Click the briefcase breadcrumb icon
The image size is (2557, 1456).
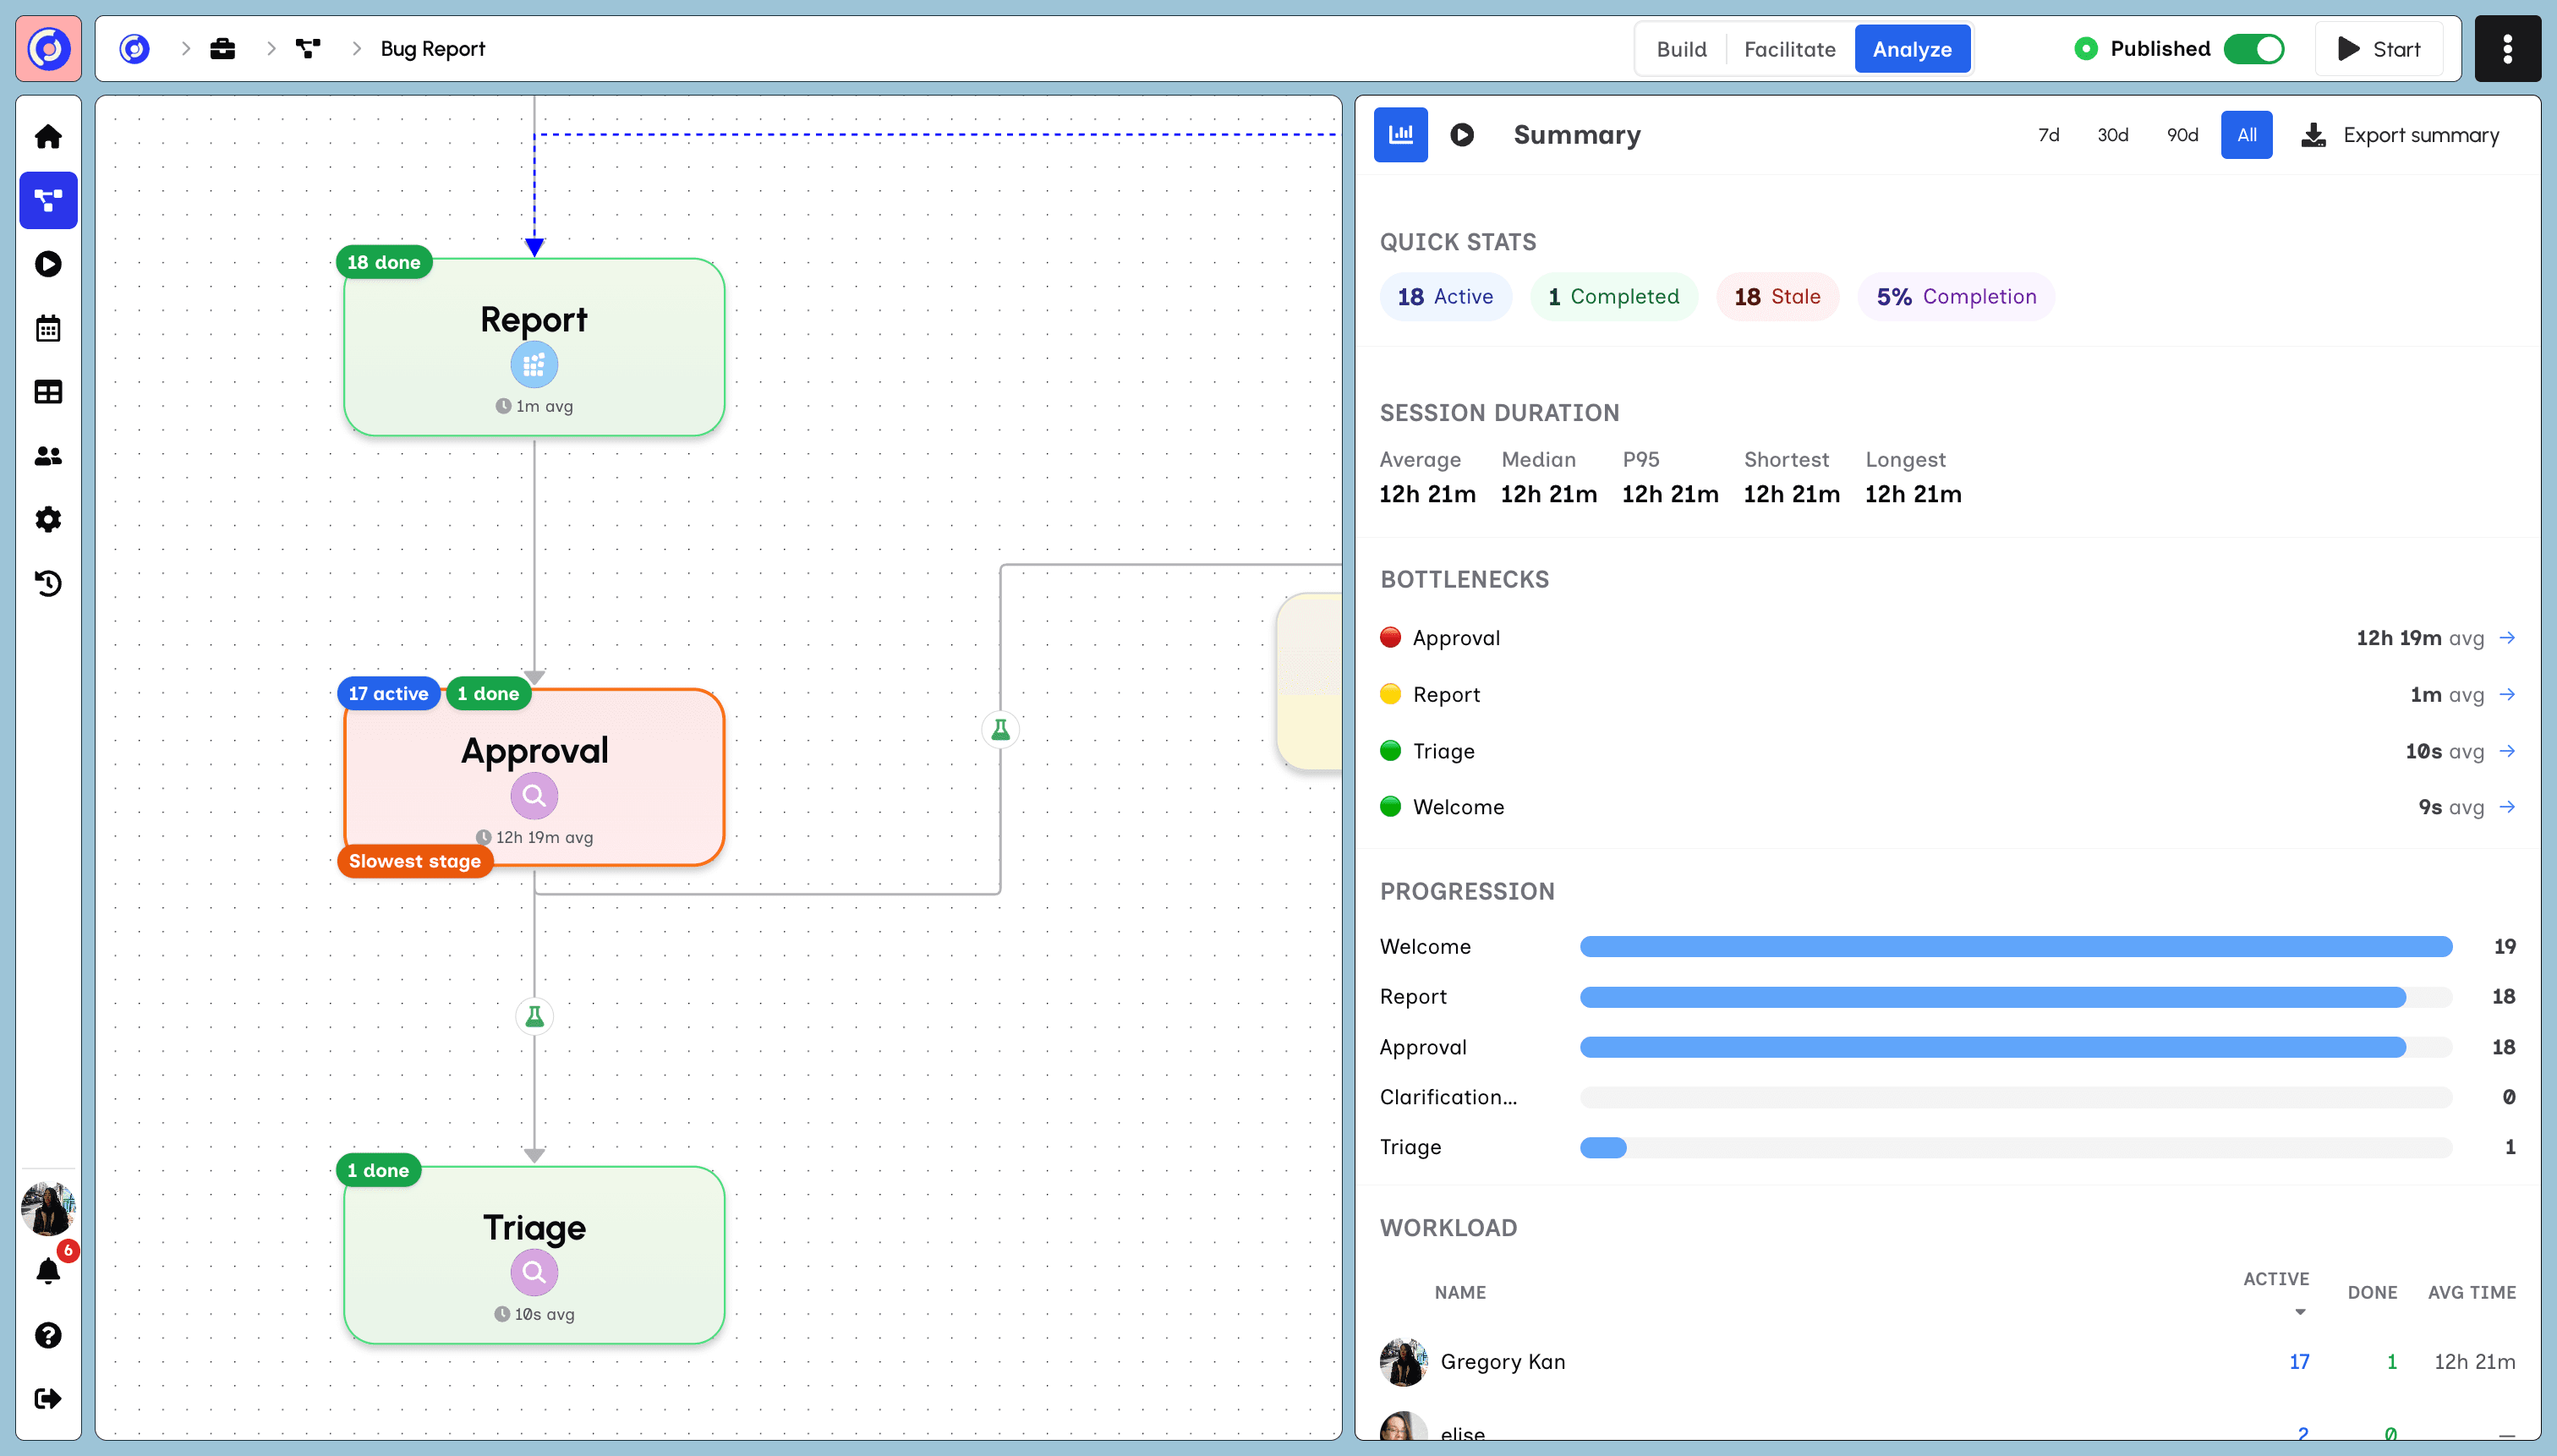point(223,48)
